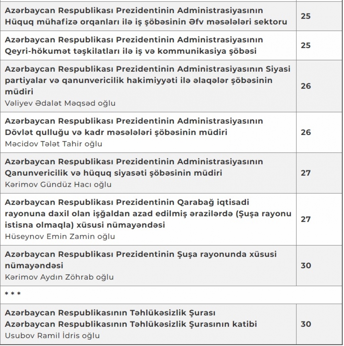
Task: Select Şuşa rayonunda xüsusi nümayəndəsi title
Action: (140, 260)
